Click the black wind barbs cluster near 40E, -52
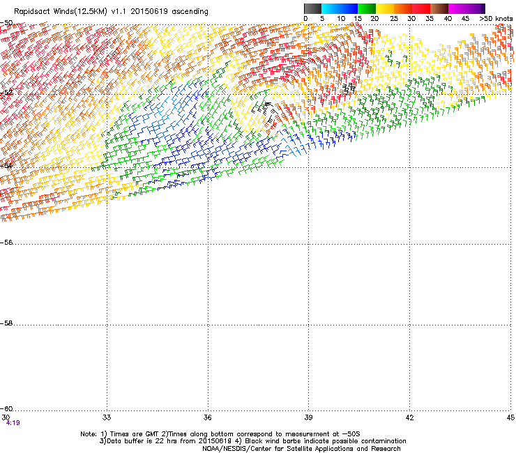This screenshot has width=516, height=453. (349, 89)
